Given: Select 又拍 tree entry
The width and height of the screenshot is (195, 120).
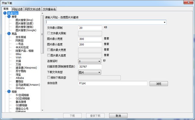Looking at the screenshot, I should click(18, 64).
